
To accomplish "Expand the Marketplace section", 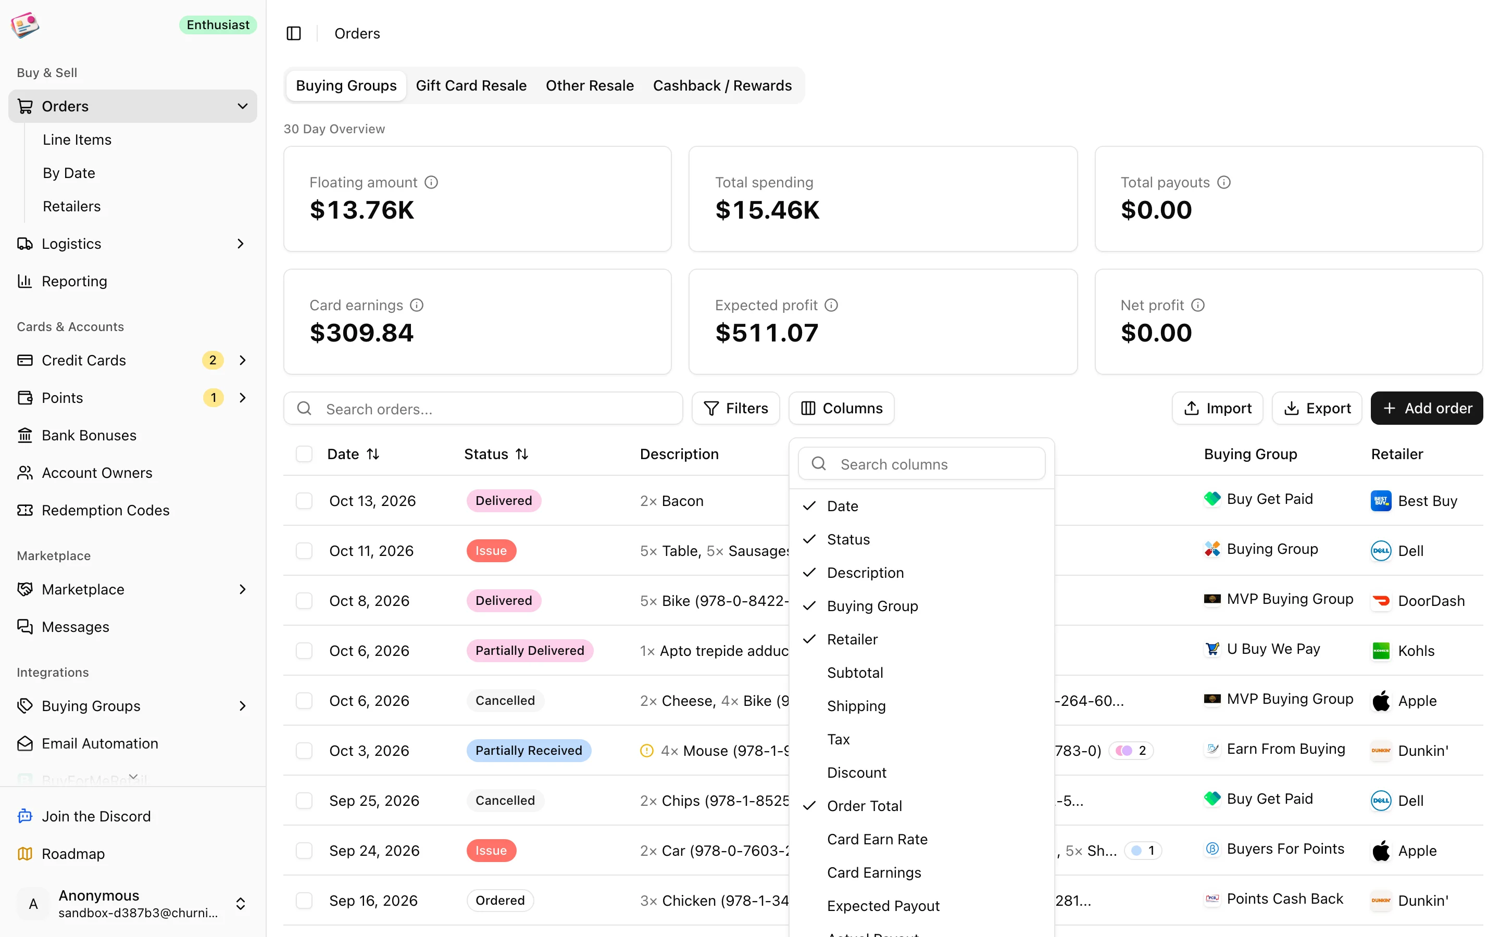I will [242, 589].
